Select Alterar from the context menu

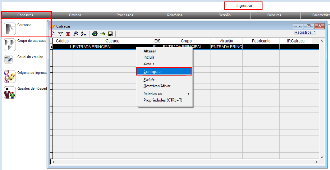tap(150, 51)
